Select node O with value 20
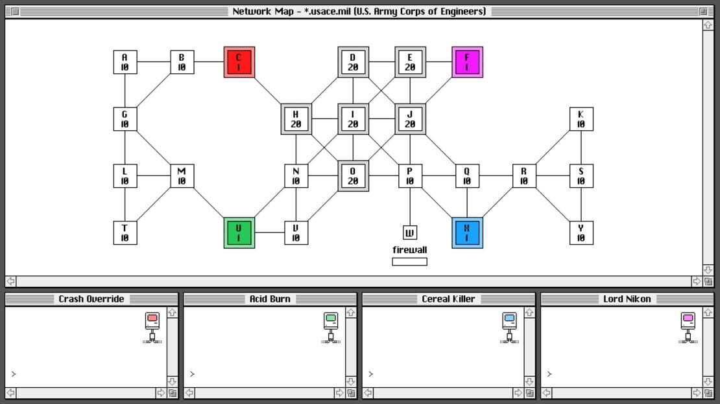Viewport: 720px width, 404px height. point(353,175)
